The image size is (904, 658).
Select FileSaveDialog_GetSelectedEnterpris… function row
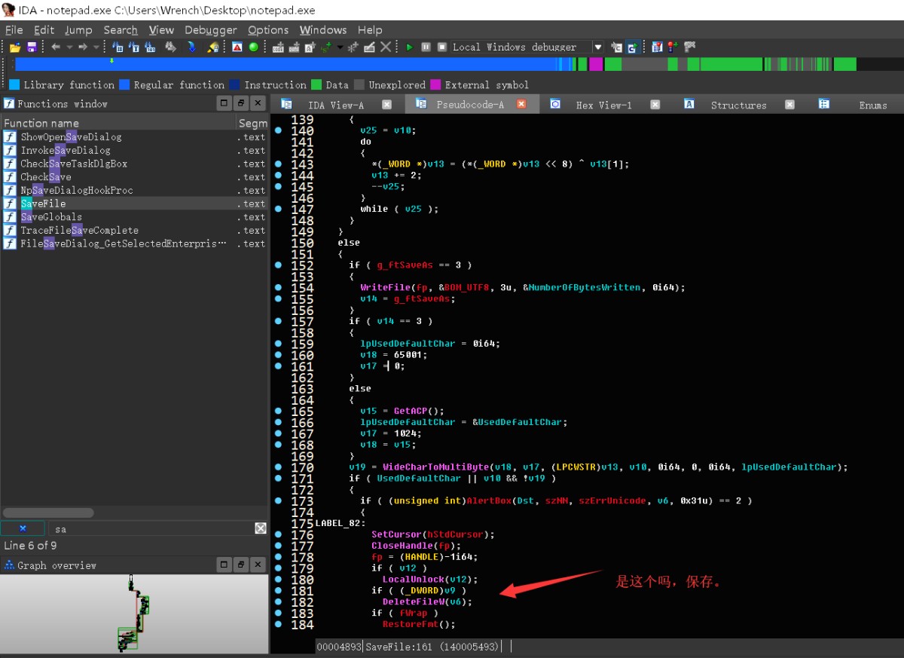coord(134,243)
